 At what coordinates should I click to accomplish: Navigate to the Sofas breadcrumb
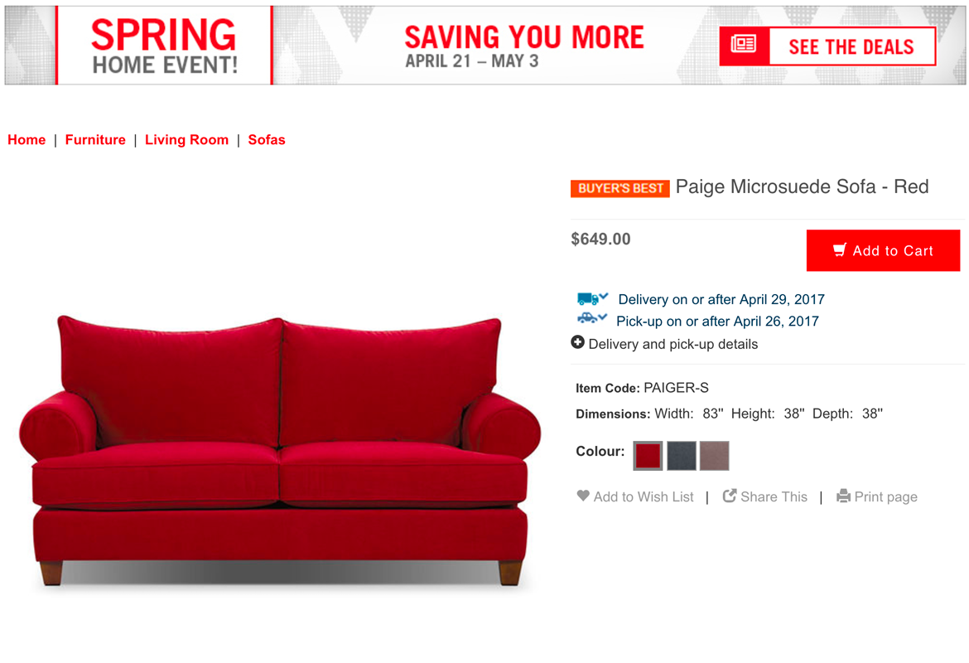[267, 140]
